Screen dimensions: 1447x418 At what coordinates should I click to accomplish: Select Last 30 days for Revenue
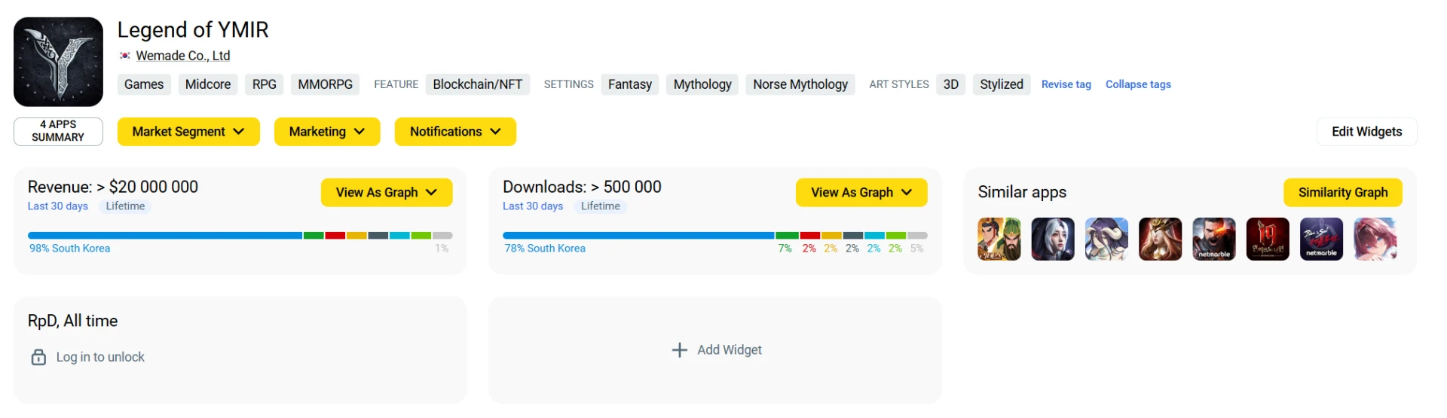click(x=58, y=206)
